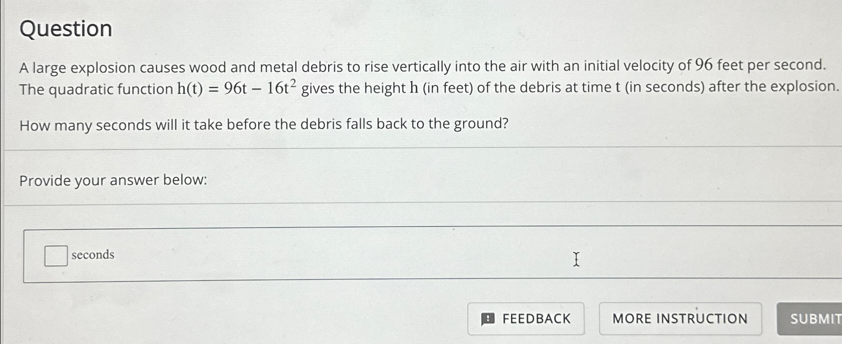Select the text cursor position in answer row

coord(576,259)
